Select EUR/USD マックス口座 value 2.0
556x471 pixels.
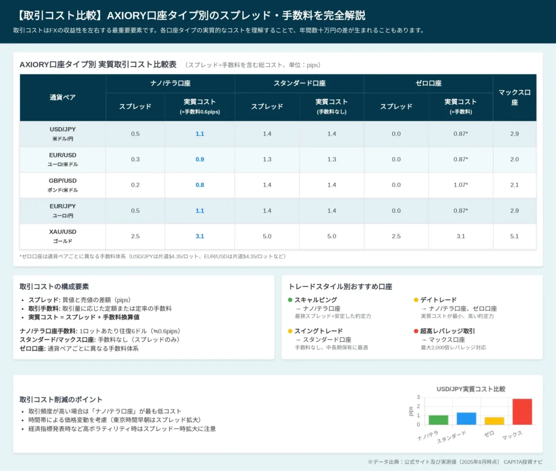(515, 160)
